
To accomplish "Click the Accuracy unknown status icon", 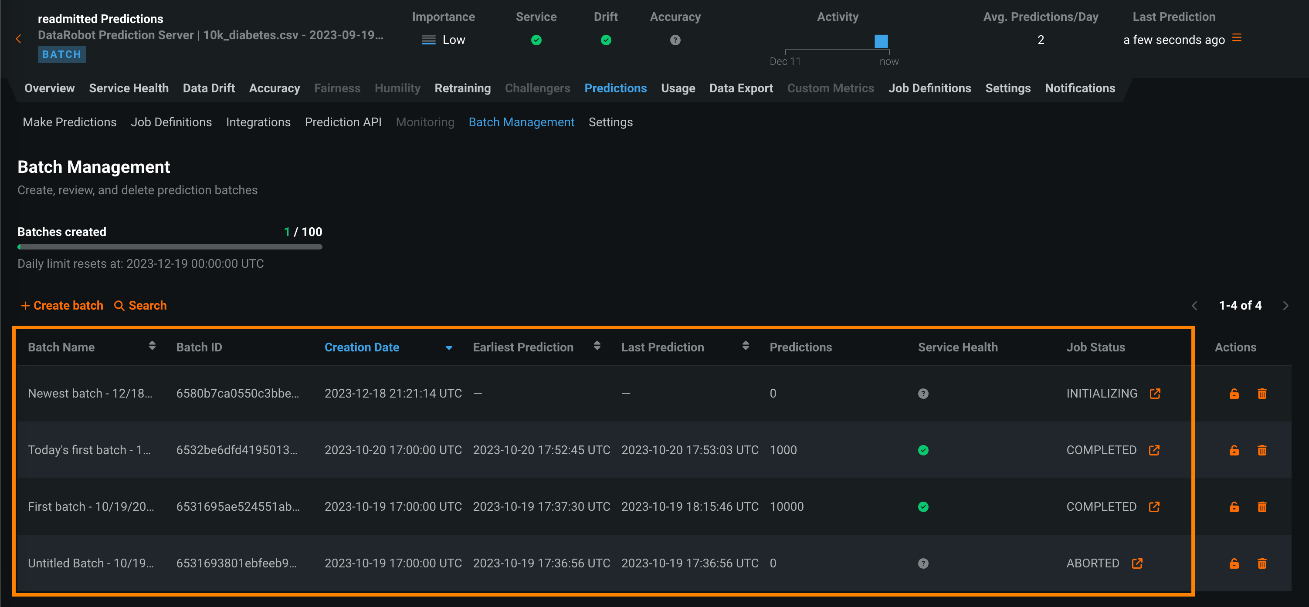I will [x=675, y=40].
